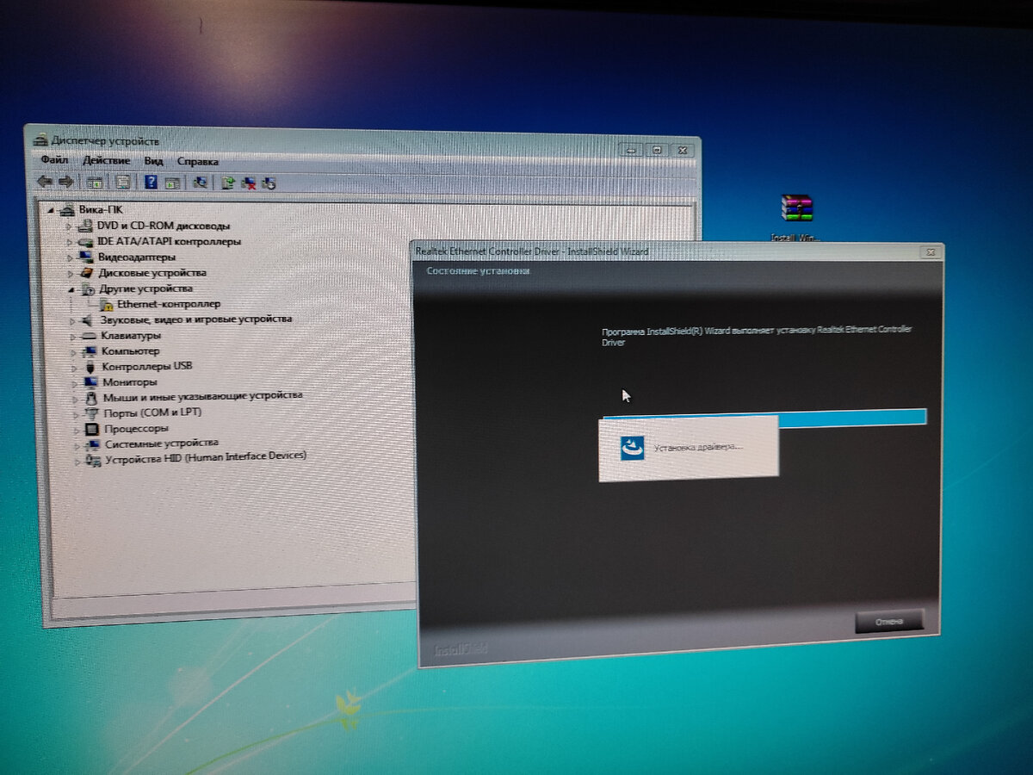Open Properties via the toolbar sheet icon
Screen dimensions: 1033x775
pyautogui.click(x=123, y=182)
